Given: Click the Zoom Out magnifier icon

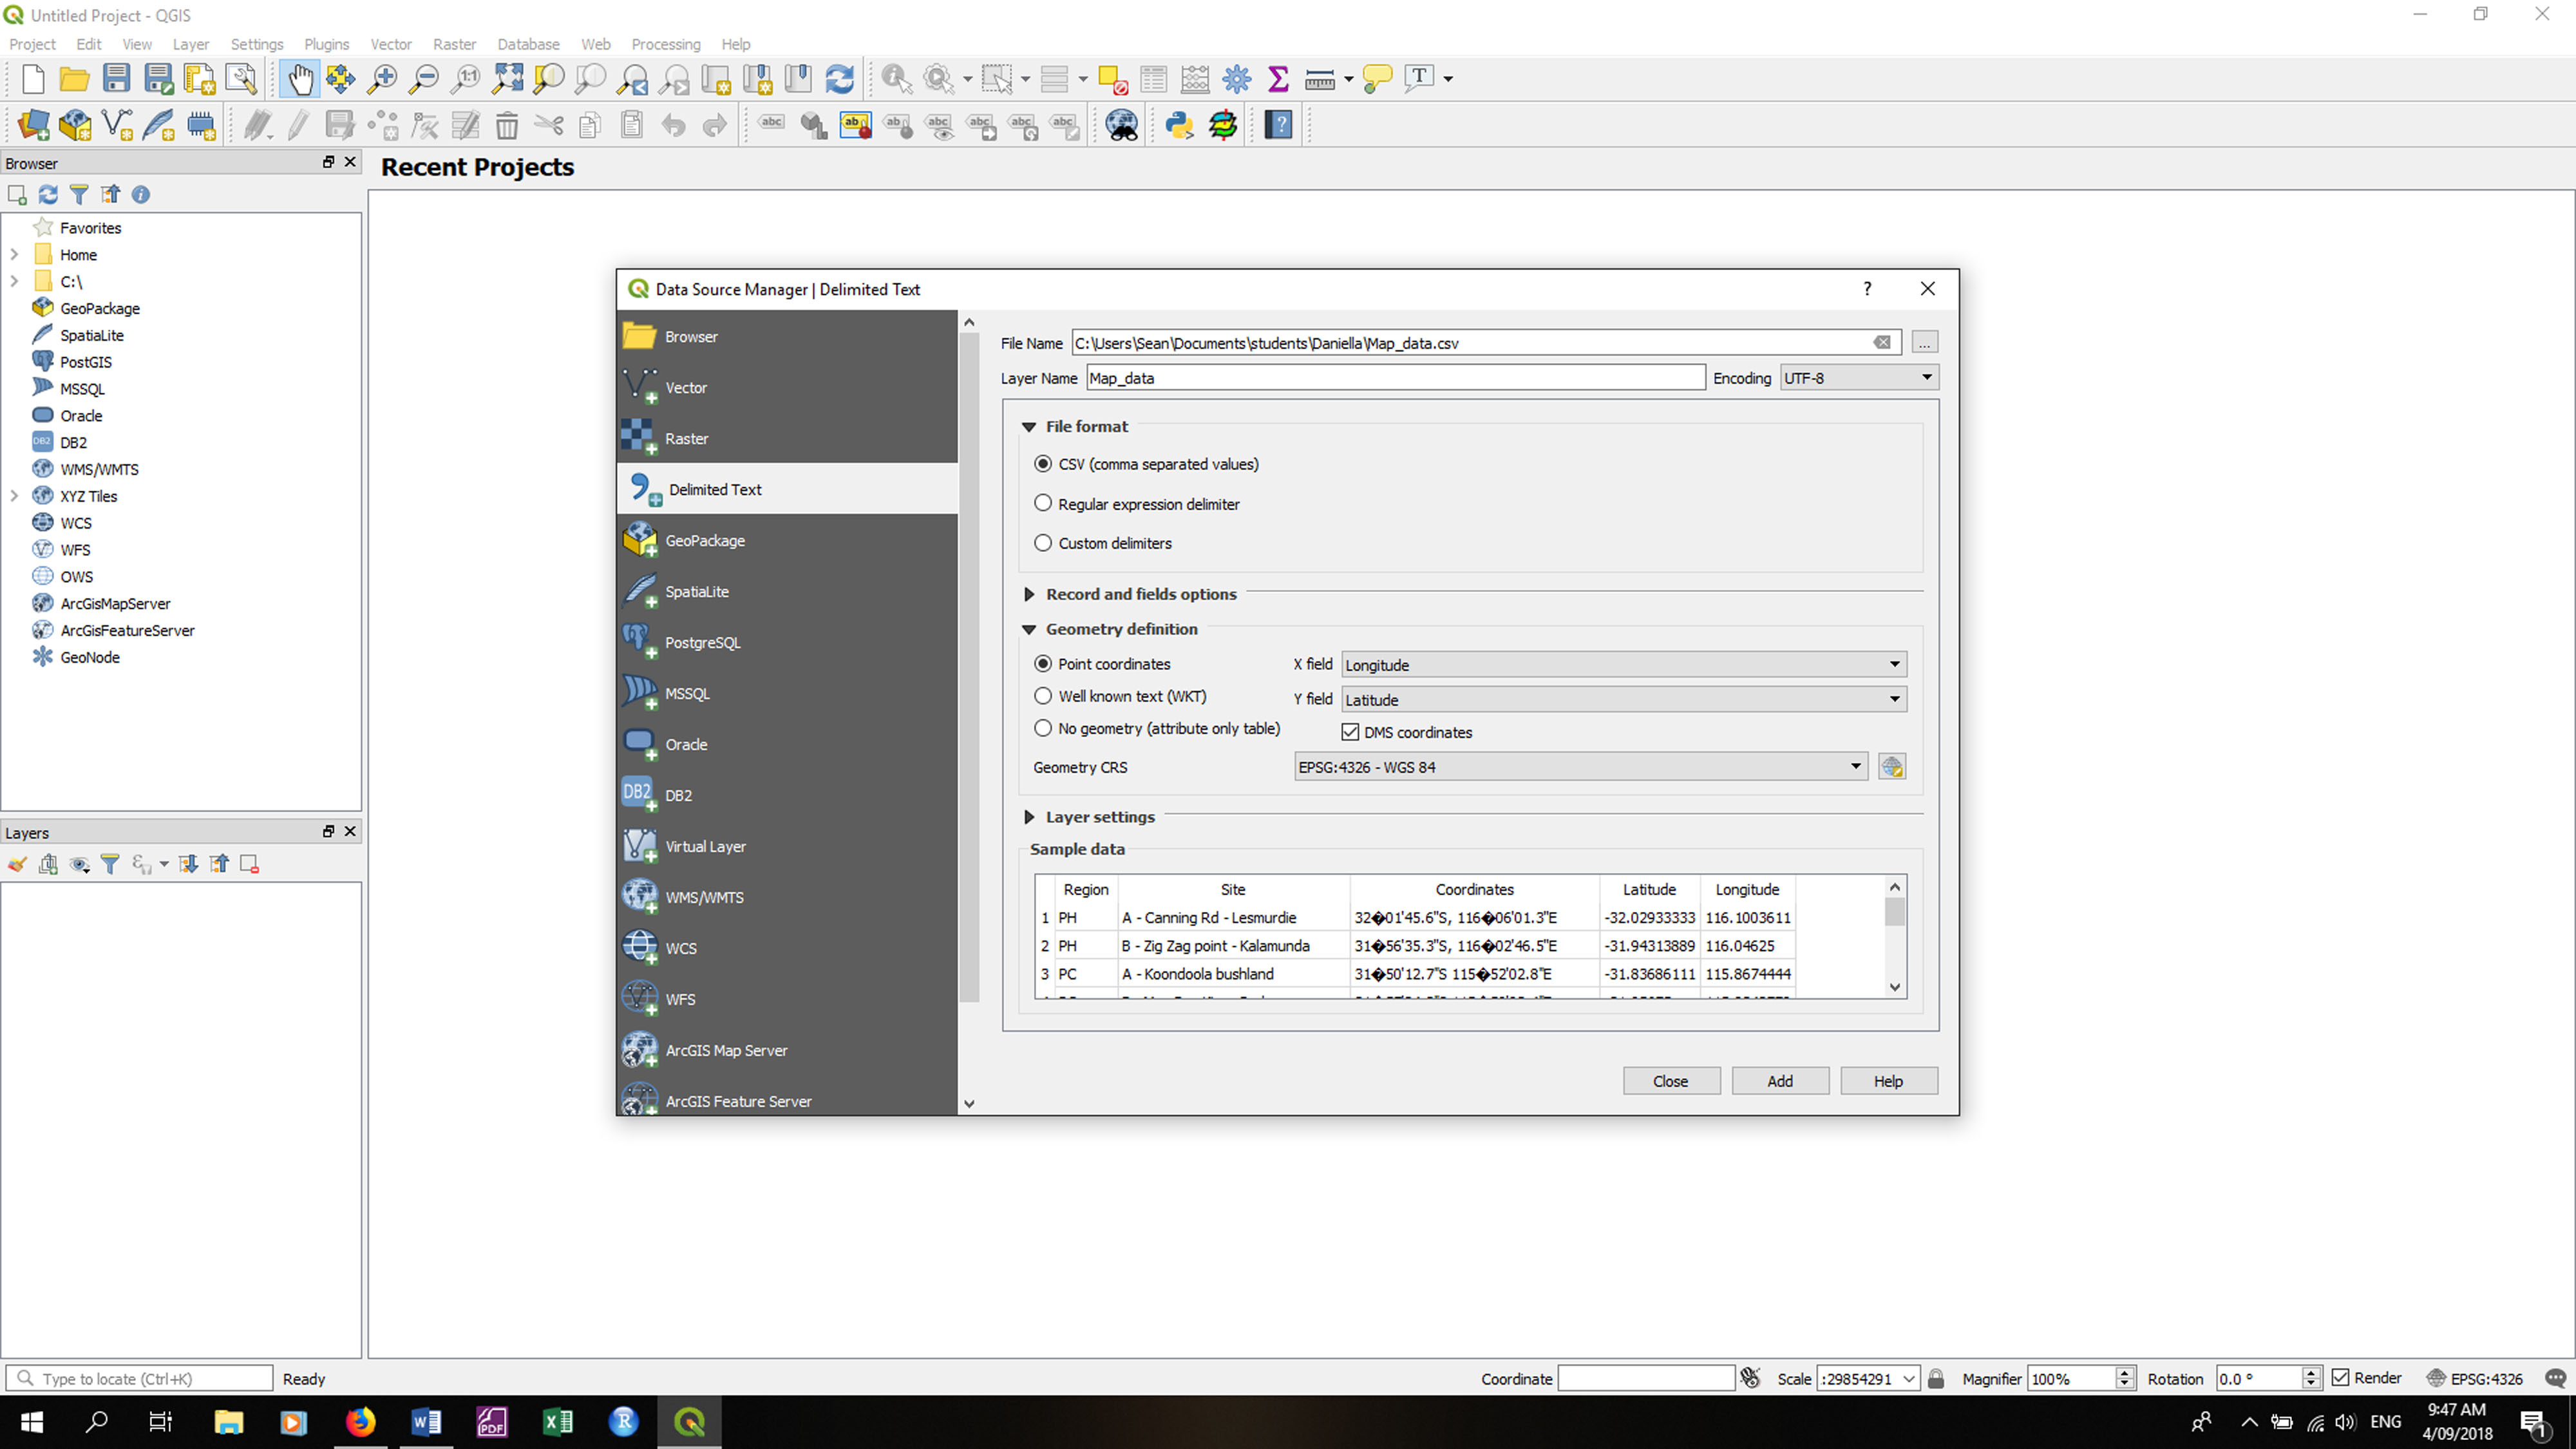Looking at the screenshot, I should pyautogui.click(x=424, y=78).
